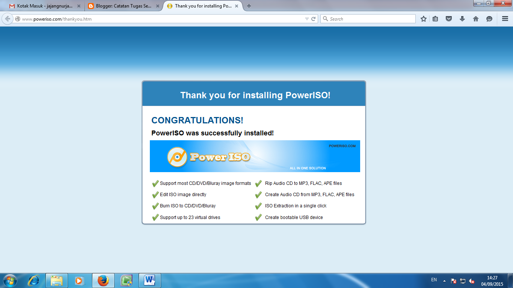The width and height of the screenshot is (513, 288).
Task: Click the Show desktop strip
Action: click(x=510, y=280)
